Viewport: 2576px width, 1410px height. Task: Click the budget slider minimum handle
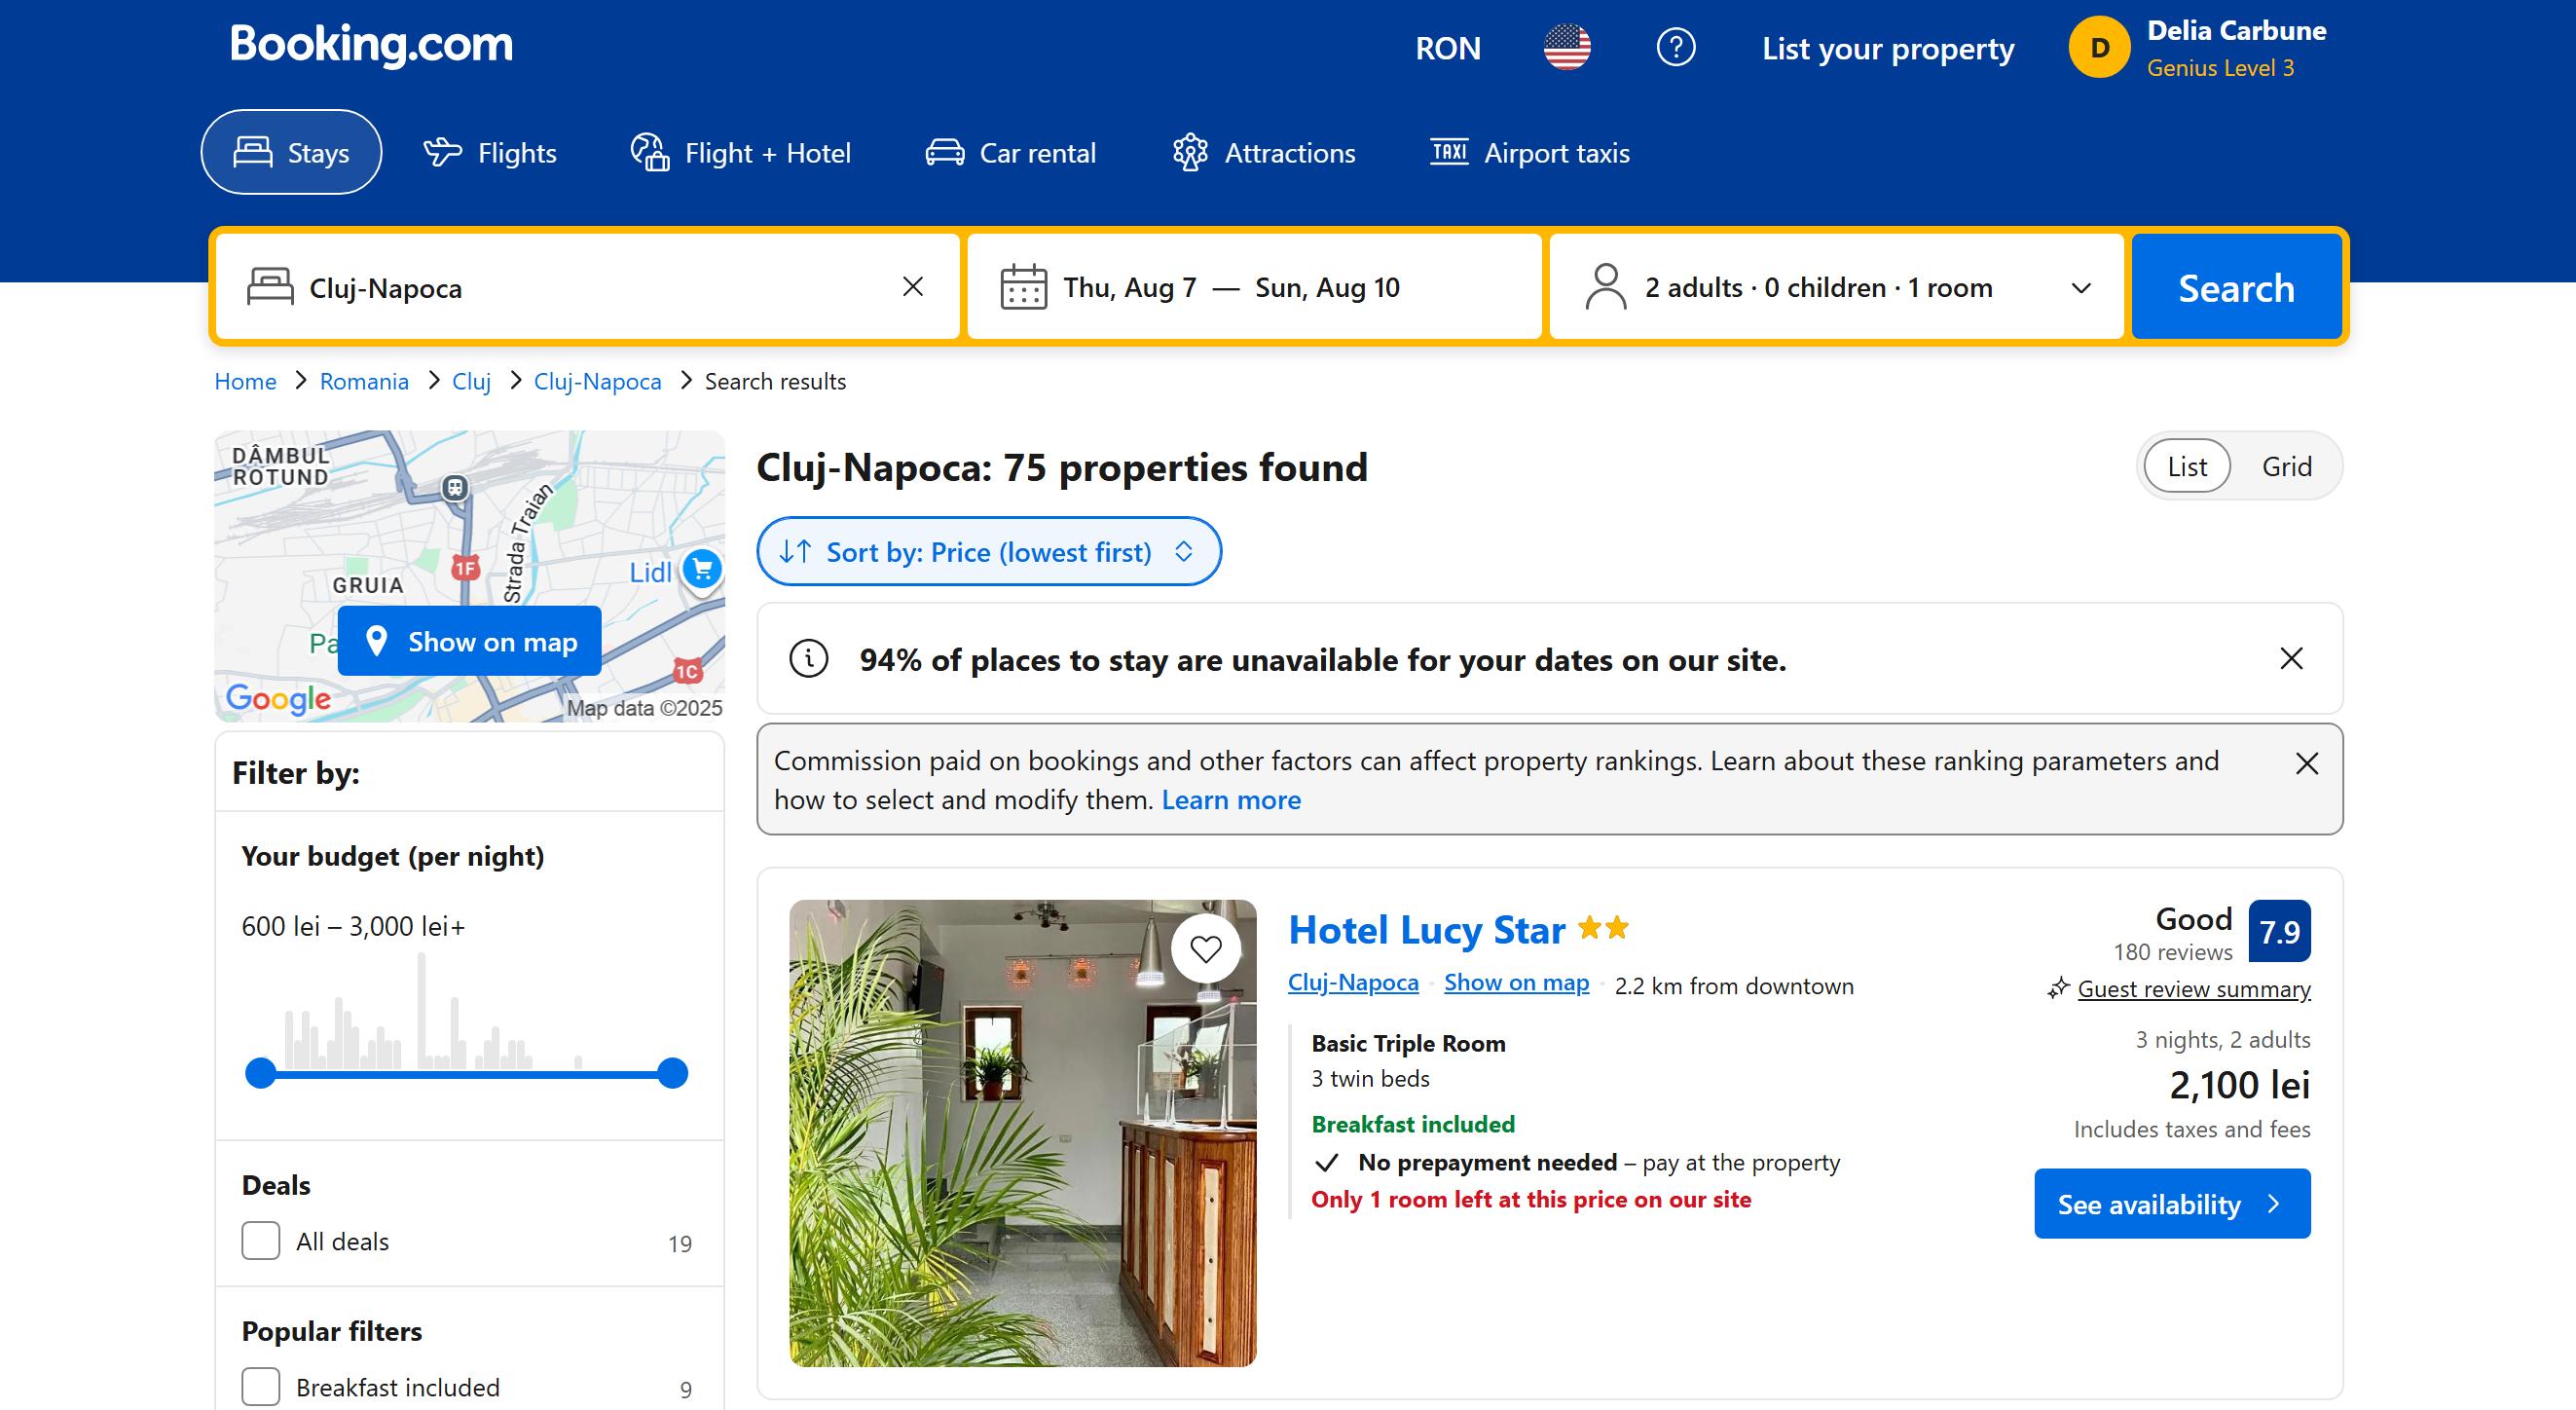[x=261, y=1073]
